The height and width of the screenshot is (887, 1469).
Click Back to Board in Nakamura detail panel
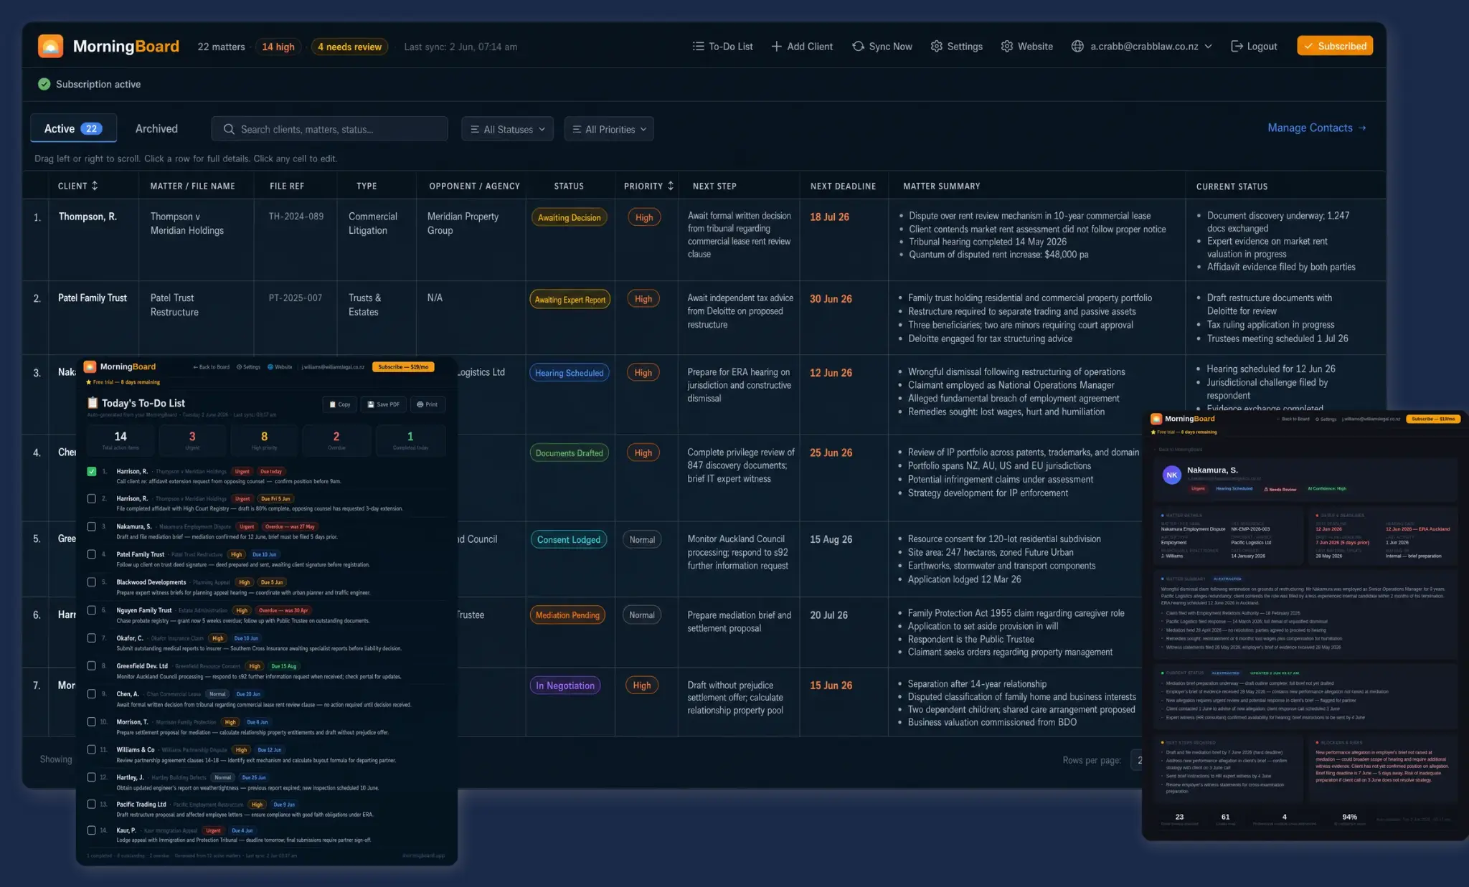coord(1292,419)
